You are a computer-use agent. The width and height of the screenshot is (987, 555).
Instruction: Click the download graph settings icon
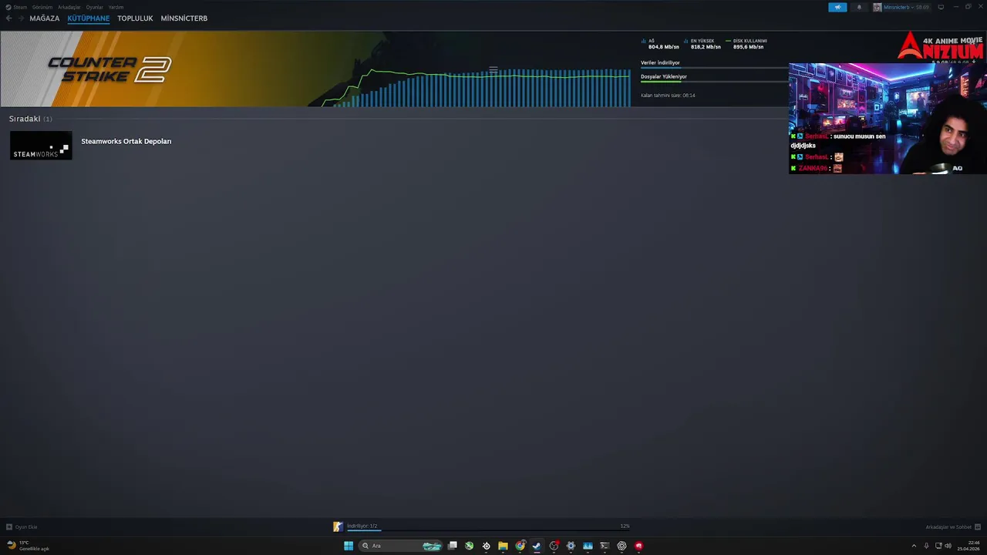[x=493, y=69]
